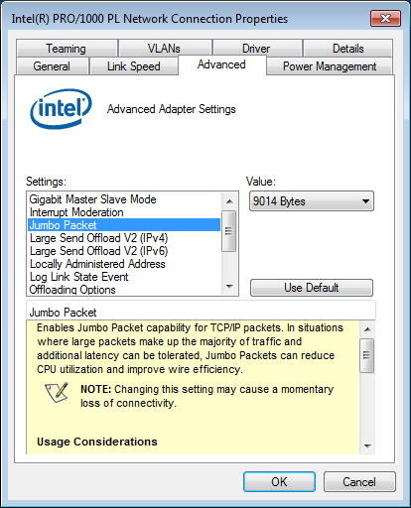411x508 pixels.
Task: Show the Details tab
Action: pos(348,49)
